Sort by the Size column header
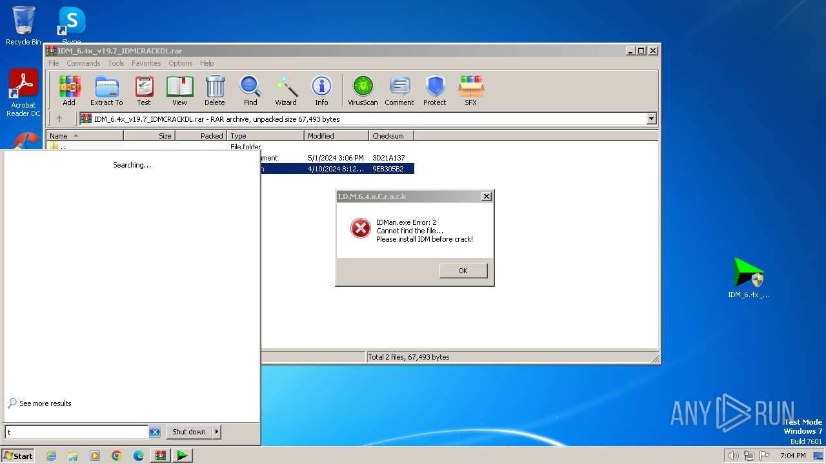The image size is (826, 464). point(149,136)
